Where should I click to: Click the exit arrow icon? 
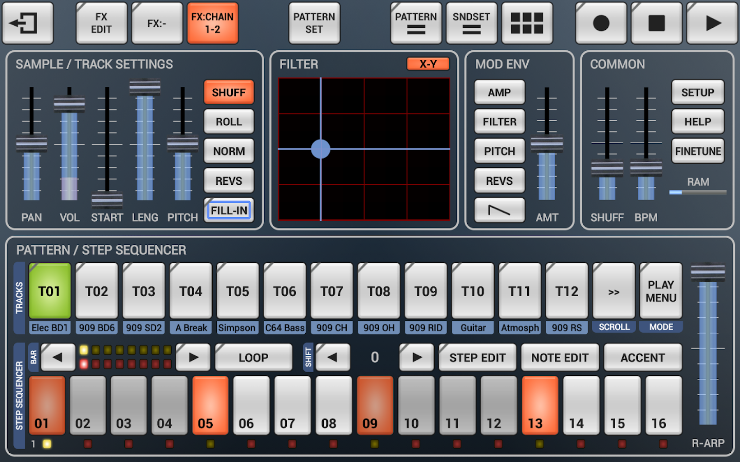28,23
